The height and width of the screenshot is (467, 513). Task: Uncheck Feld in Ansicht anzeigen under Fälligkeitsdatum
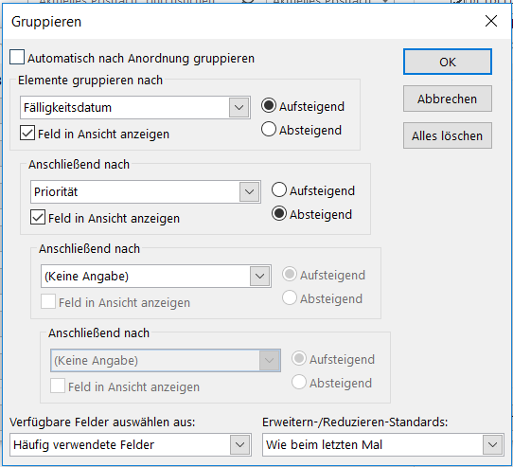27,134
